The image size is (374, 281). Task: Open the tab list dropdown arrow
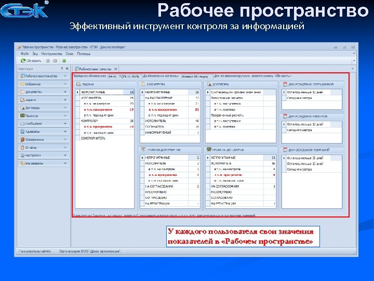tap(353, 69)
